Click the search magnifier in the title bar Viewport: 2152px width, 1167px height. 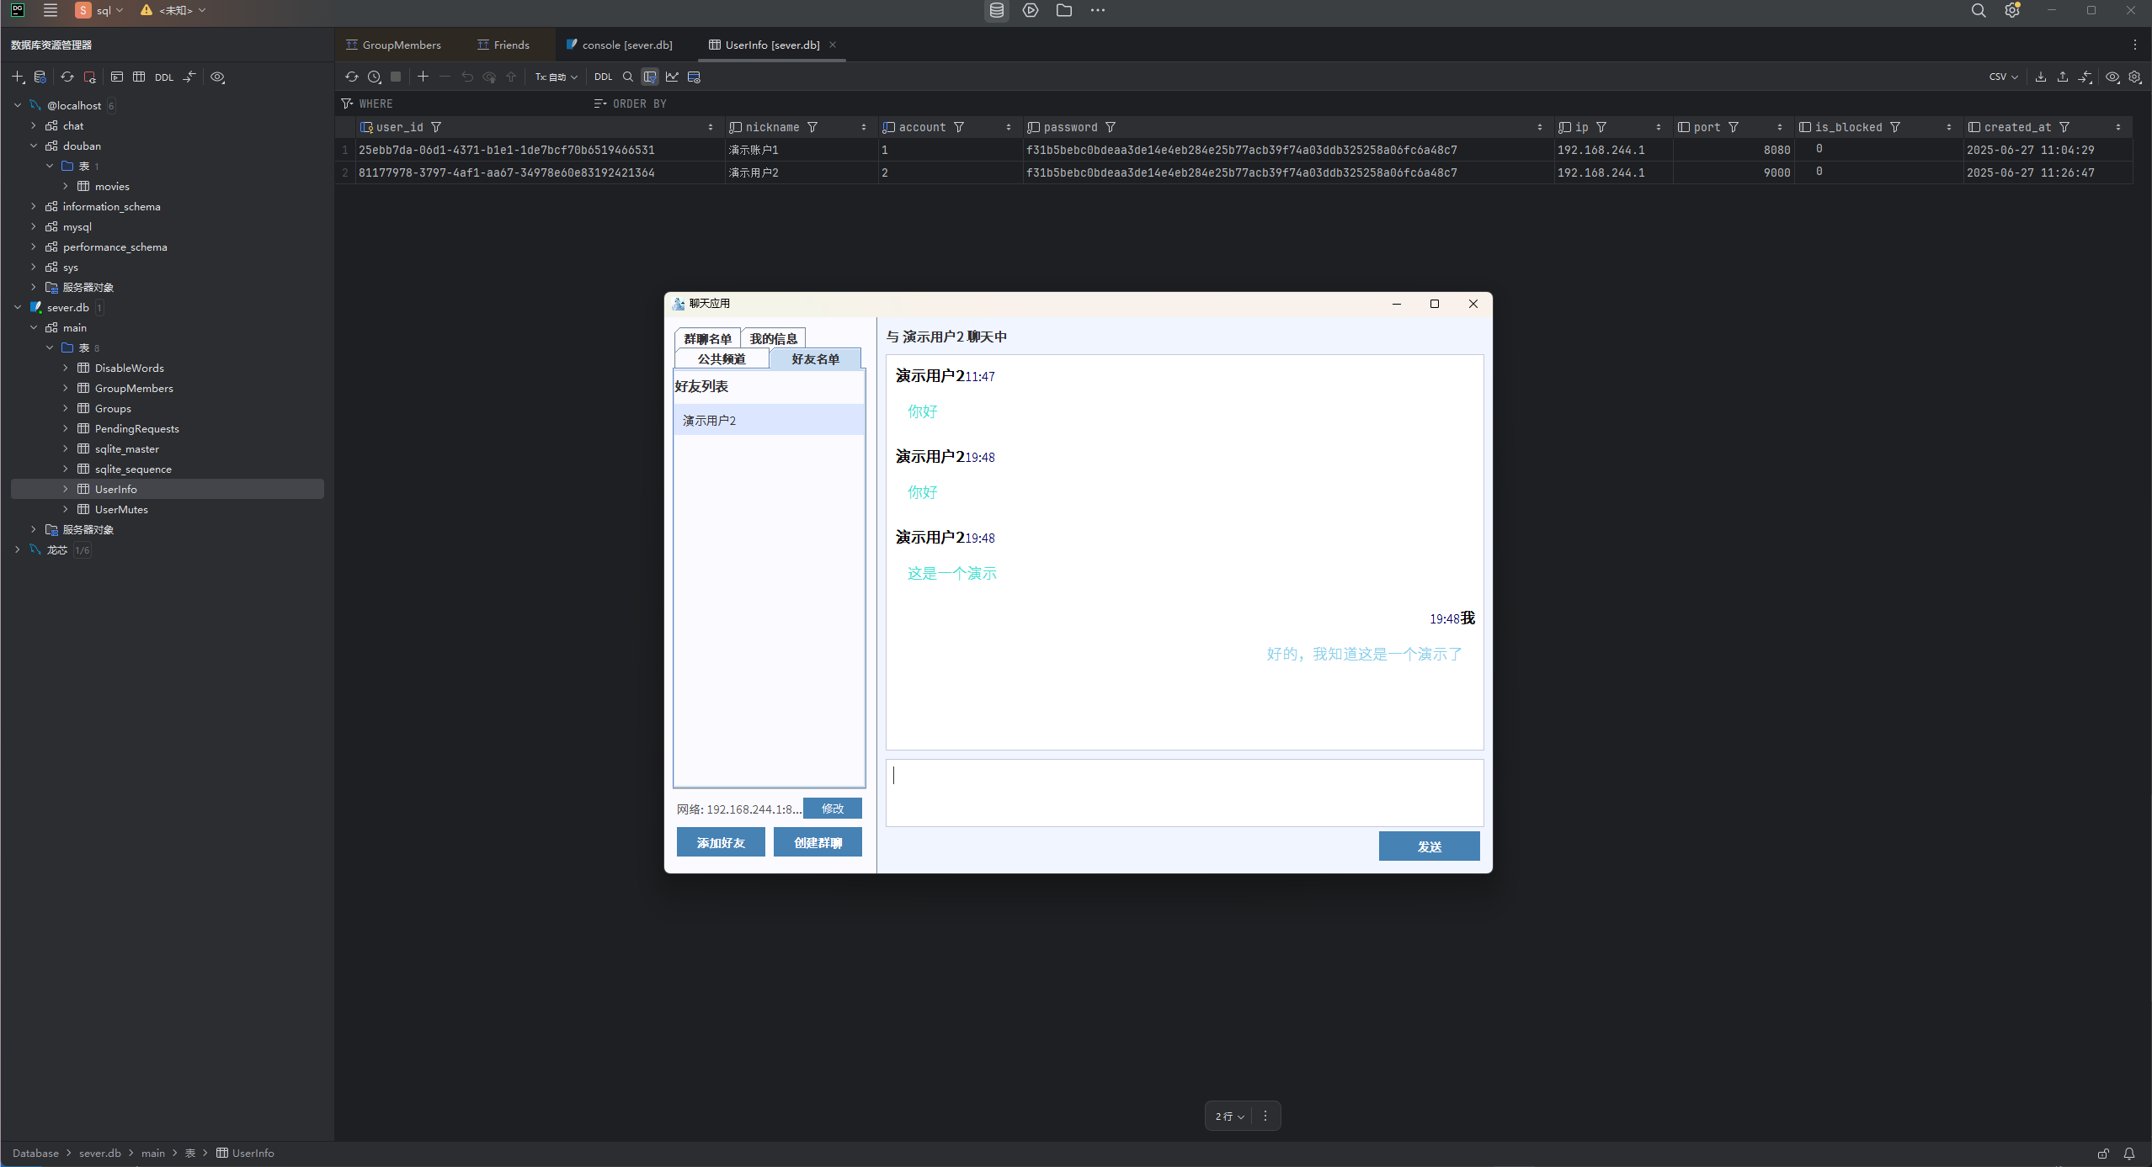[1978, 11]
